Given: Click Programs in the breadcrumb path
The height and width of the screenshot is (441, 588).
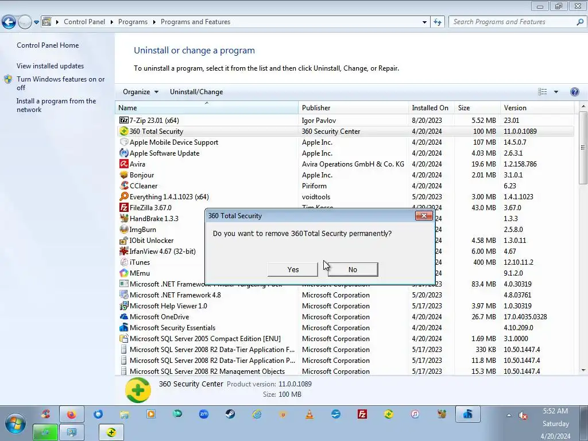Looking at the screenshot, I should tap(133, 22).
